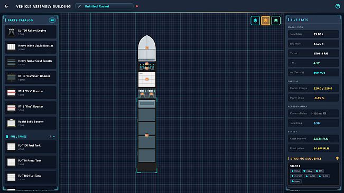Click the red unsaved indicator dot
344x193 pixels.
pyautogui.click(x=137, y=6)
